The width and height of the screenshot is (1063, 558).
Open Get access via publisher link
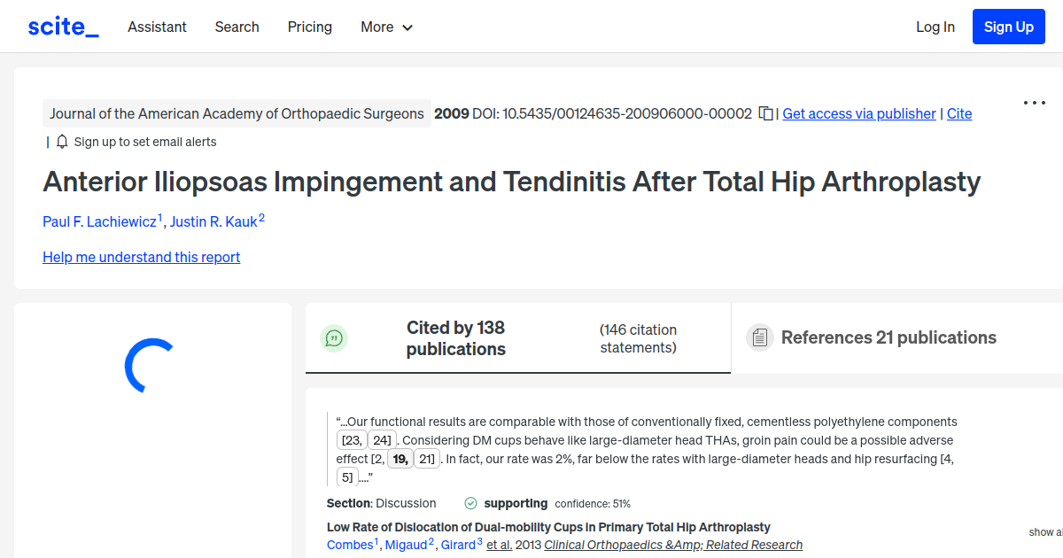[858, 113]
